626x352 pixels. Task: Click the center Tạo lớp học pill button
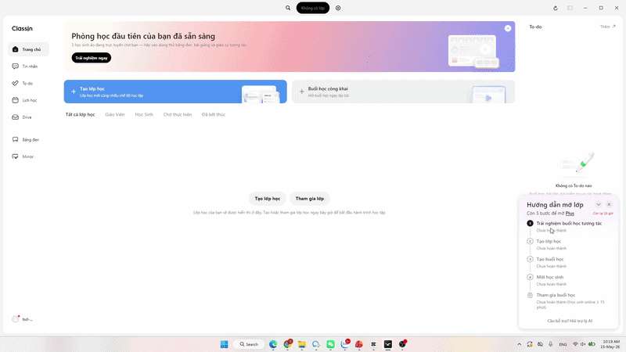coord(268,199)
